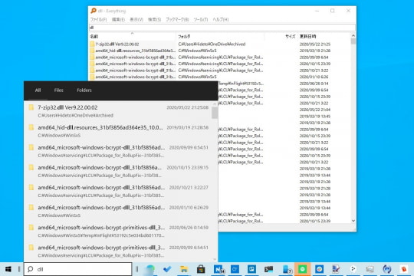Click the Everything scrollbar down arrow
414x276 pixels.
coord(353,221)
